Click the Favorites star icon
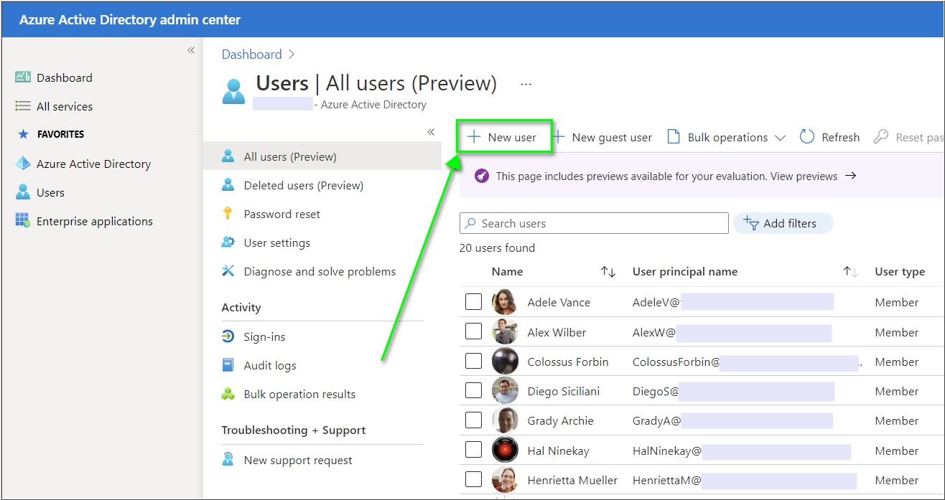Viewport: 945px width, 500px height. click(23, 134)
